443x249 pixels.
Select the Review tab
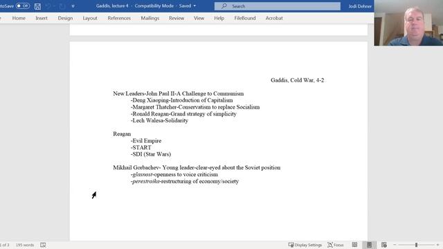pyautogui.click(x=177, y=18)
